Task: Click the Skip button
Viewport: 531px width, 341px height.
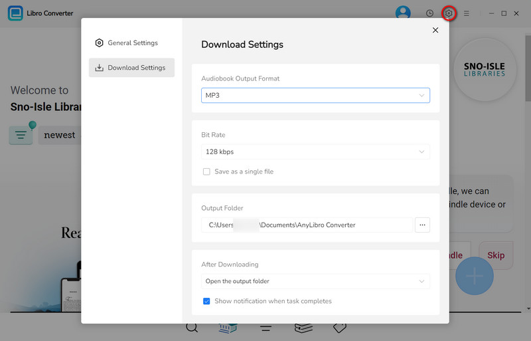Action: point(496,255)
